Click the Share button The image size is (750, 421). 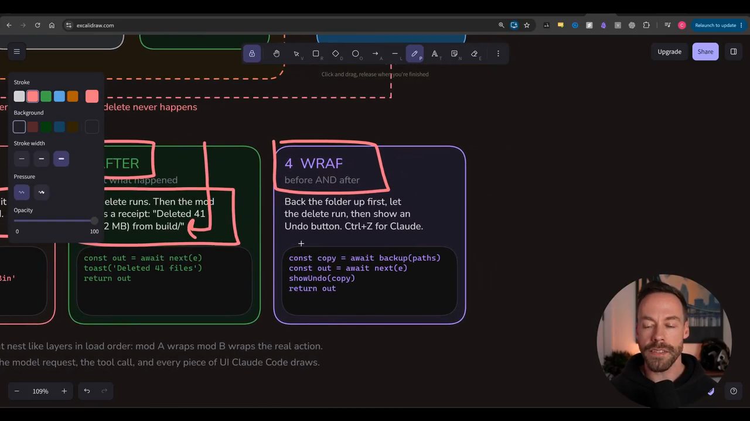pyautogui.click(x=705, y=51)
